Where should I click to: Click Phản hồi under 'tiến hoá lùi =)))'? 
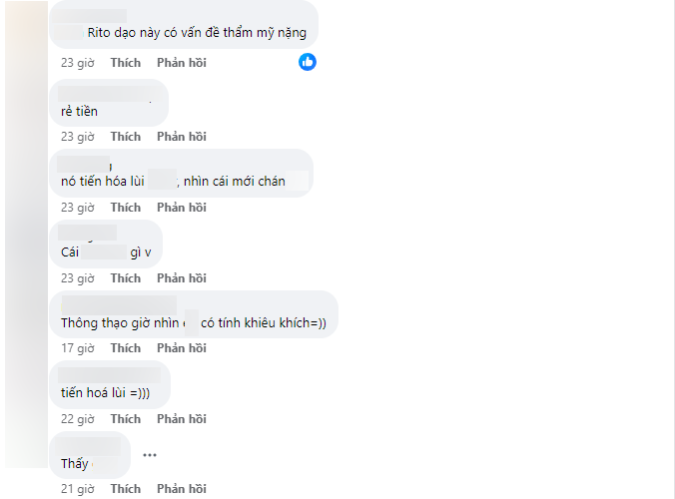pos(182,419)
